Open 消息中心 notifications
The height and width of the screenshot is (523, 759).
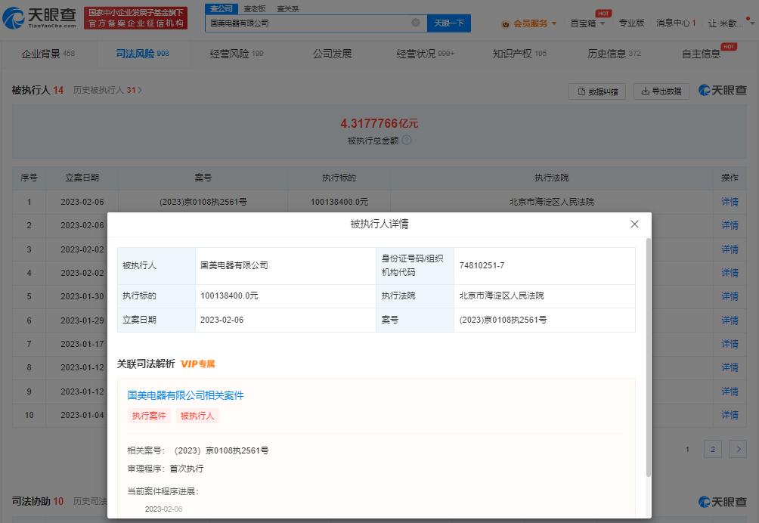pyautogui.click(x=676, y=23)
